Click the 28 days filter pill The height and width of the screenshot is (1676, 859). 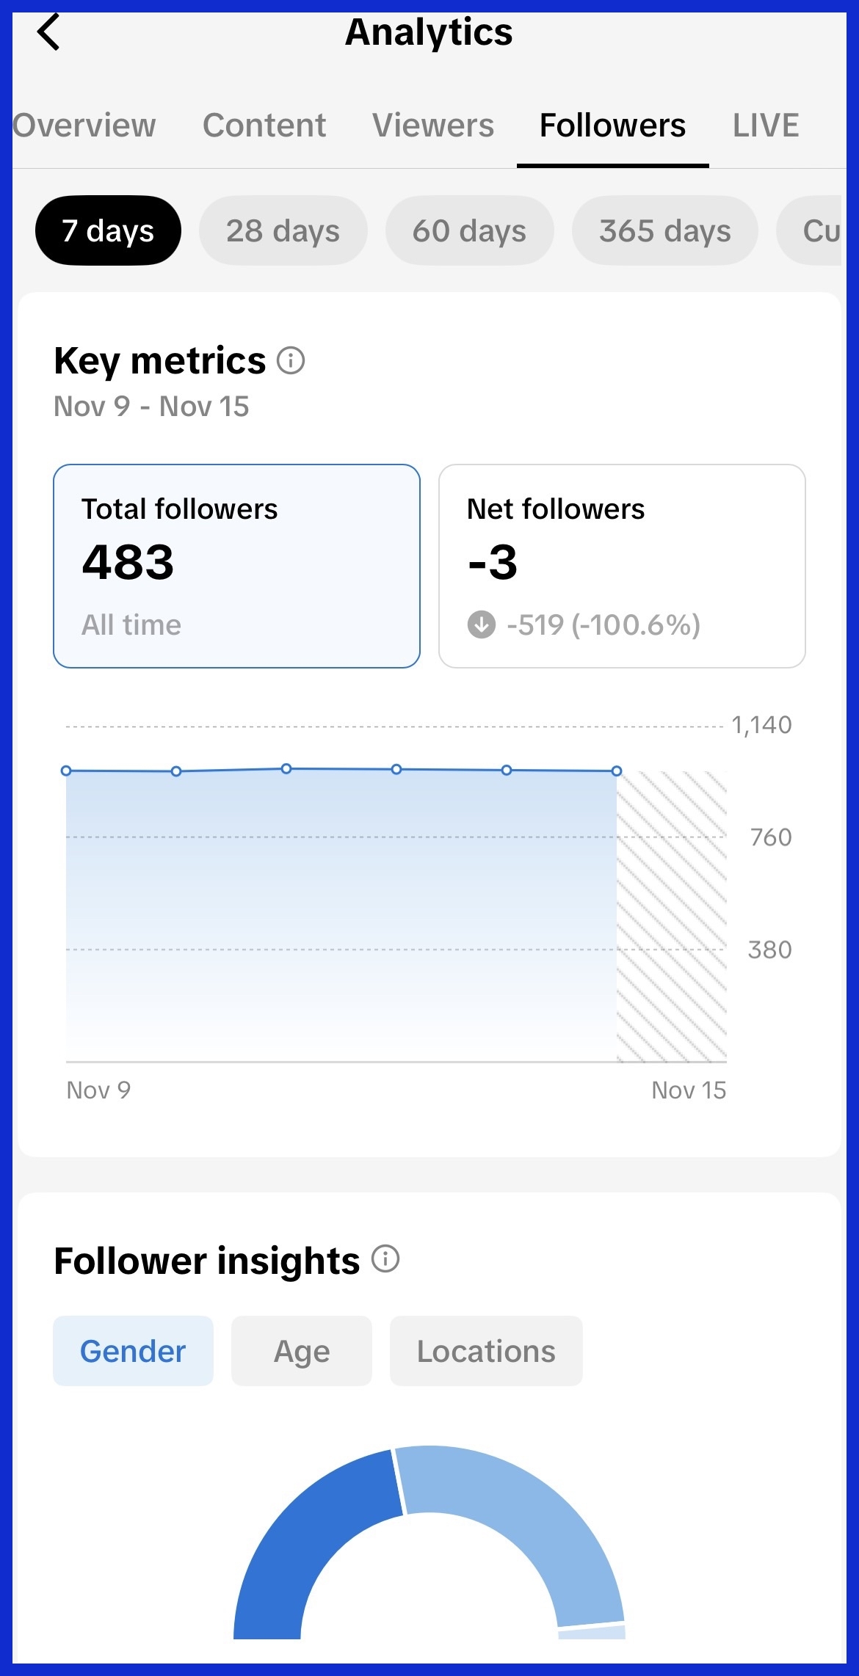click(x=282, y=230)
